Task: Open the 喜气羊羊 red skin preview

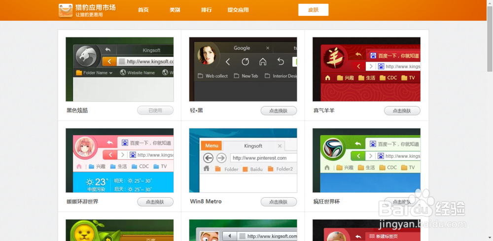Action: (x=366, y=69)
